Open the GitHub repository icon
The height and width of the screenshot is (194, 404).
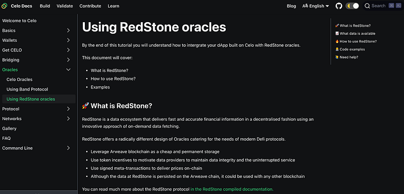click(x=339, y=6)
